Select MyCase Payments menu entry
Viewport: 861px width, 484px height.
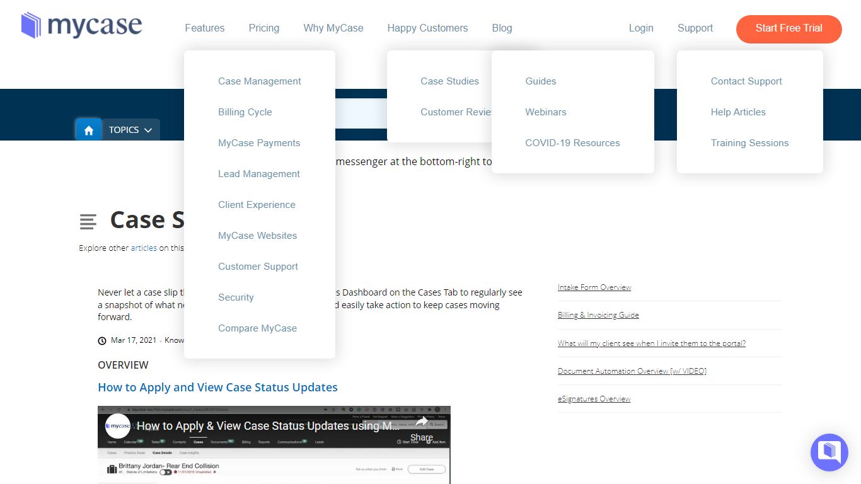click(259, 143)
